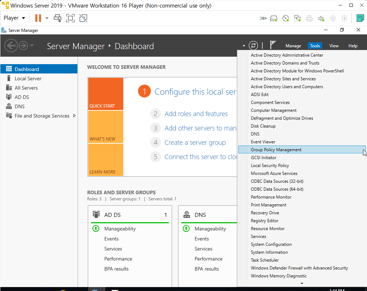Refresh the Server Manager dashboard
Screen dimensions: 367x291
pos(253,46)
